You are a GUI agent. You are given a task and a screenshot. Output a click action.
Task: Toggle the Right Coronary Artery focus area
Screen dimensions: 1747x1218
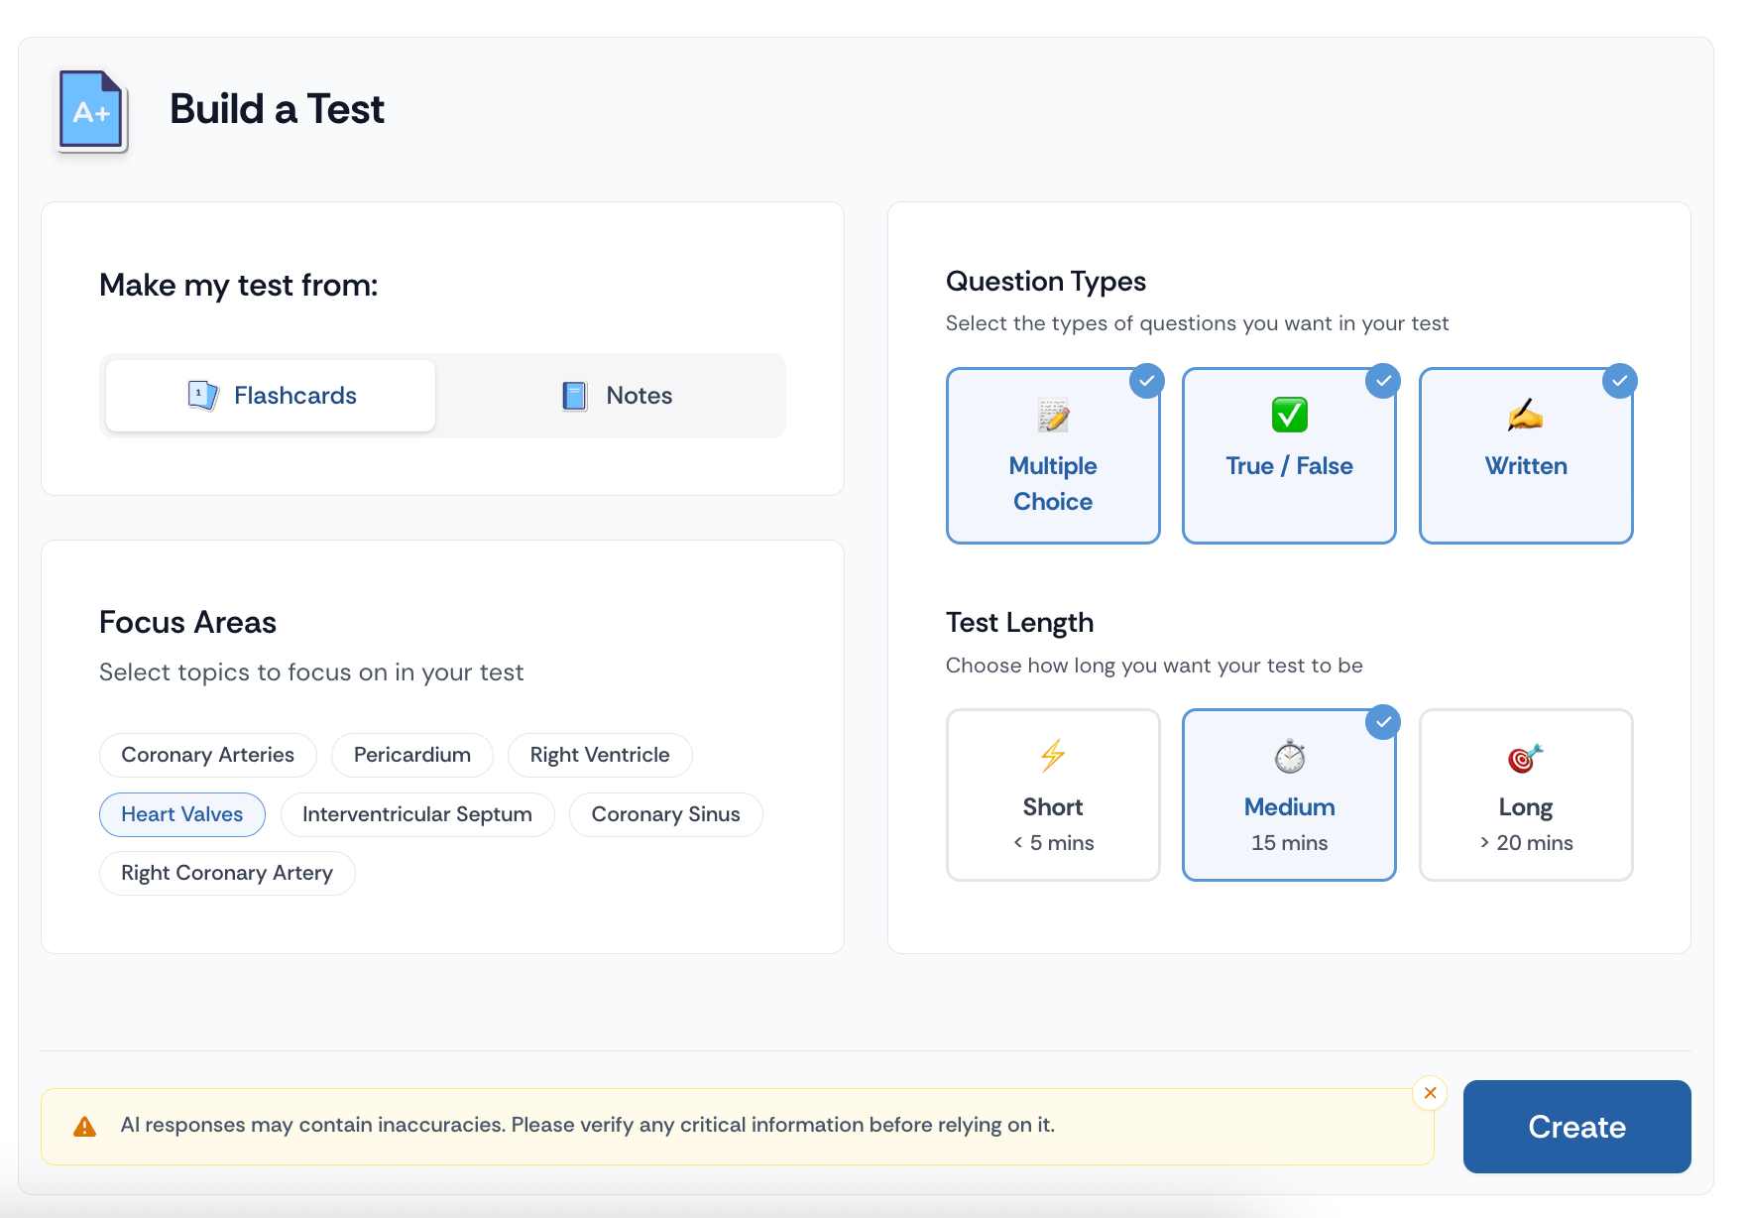227,873
